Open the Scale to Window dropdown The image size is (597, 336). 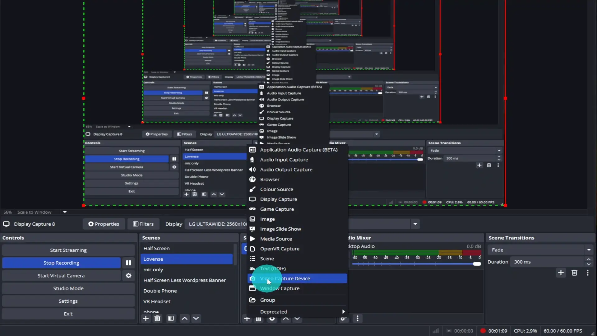click(x=65, y=212)
